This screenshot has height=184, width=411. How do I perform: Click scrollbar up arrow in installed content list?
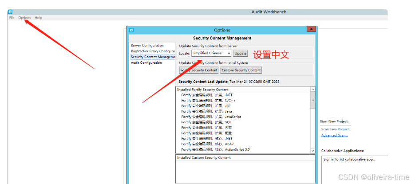313,89
